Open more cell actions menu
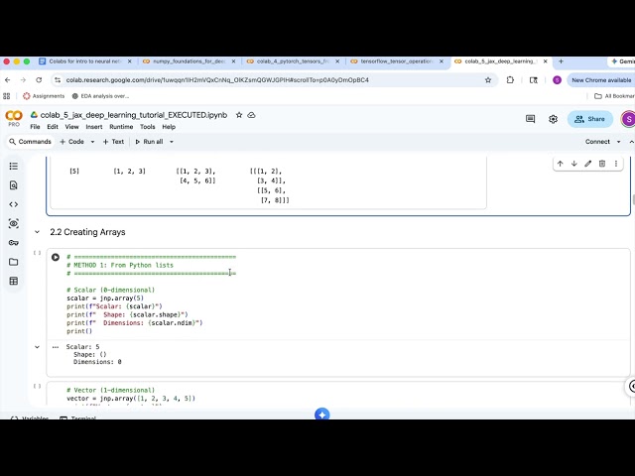 coord(616,164)
